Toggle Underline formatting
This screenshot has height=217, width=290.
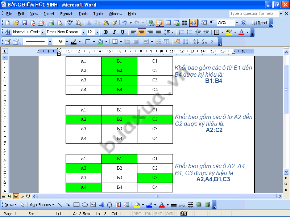pyautogui.click(x=123, y=32)
